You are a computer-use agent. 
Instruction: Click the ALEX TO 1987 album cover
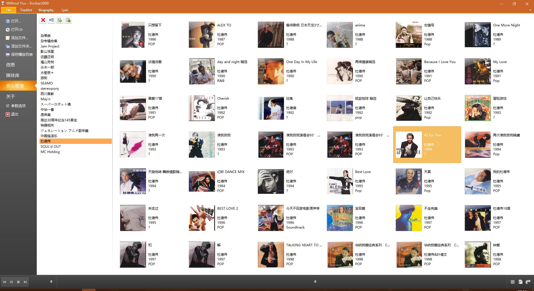pos(202,35)
